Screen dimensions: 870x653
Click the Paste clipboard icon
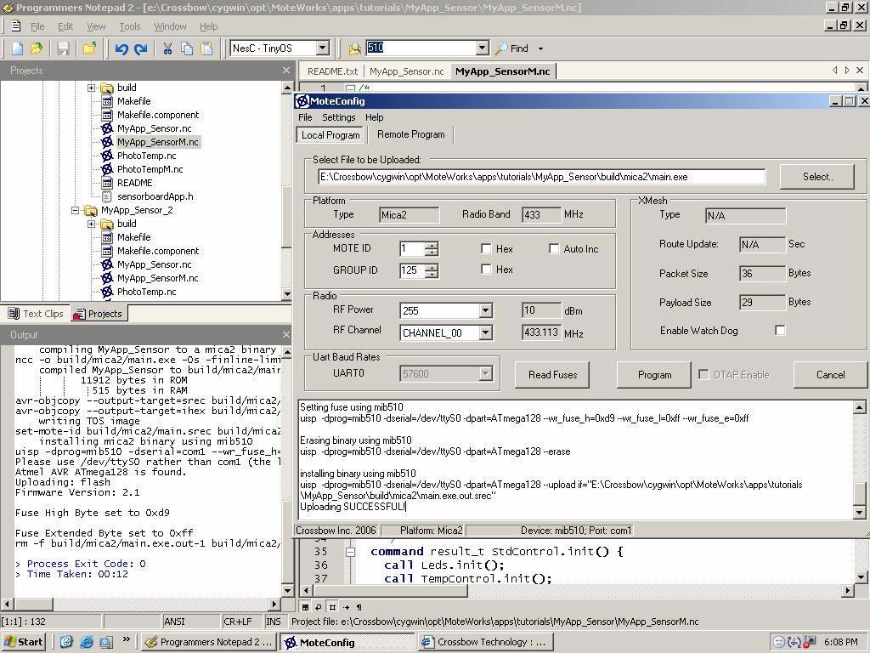tap(206, 48)
